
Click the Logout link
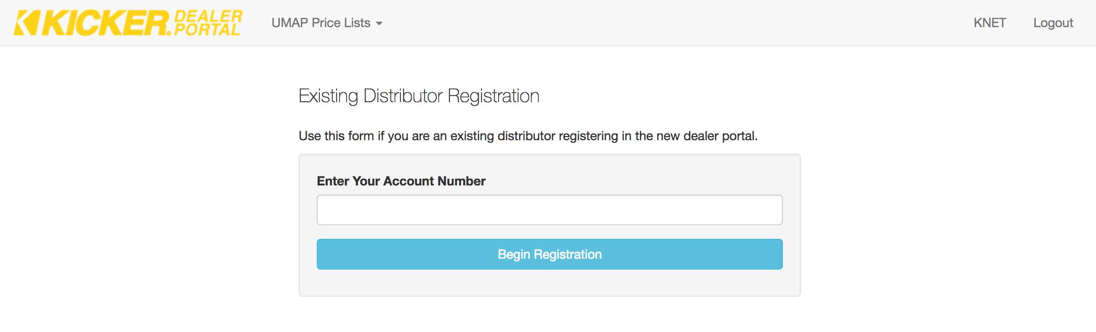coord(1053,23)
